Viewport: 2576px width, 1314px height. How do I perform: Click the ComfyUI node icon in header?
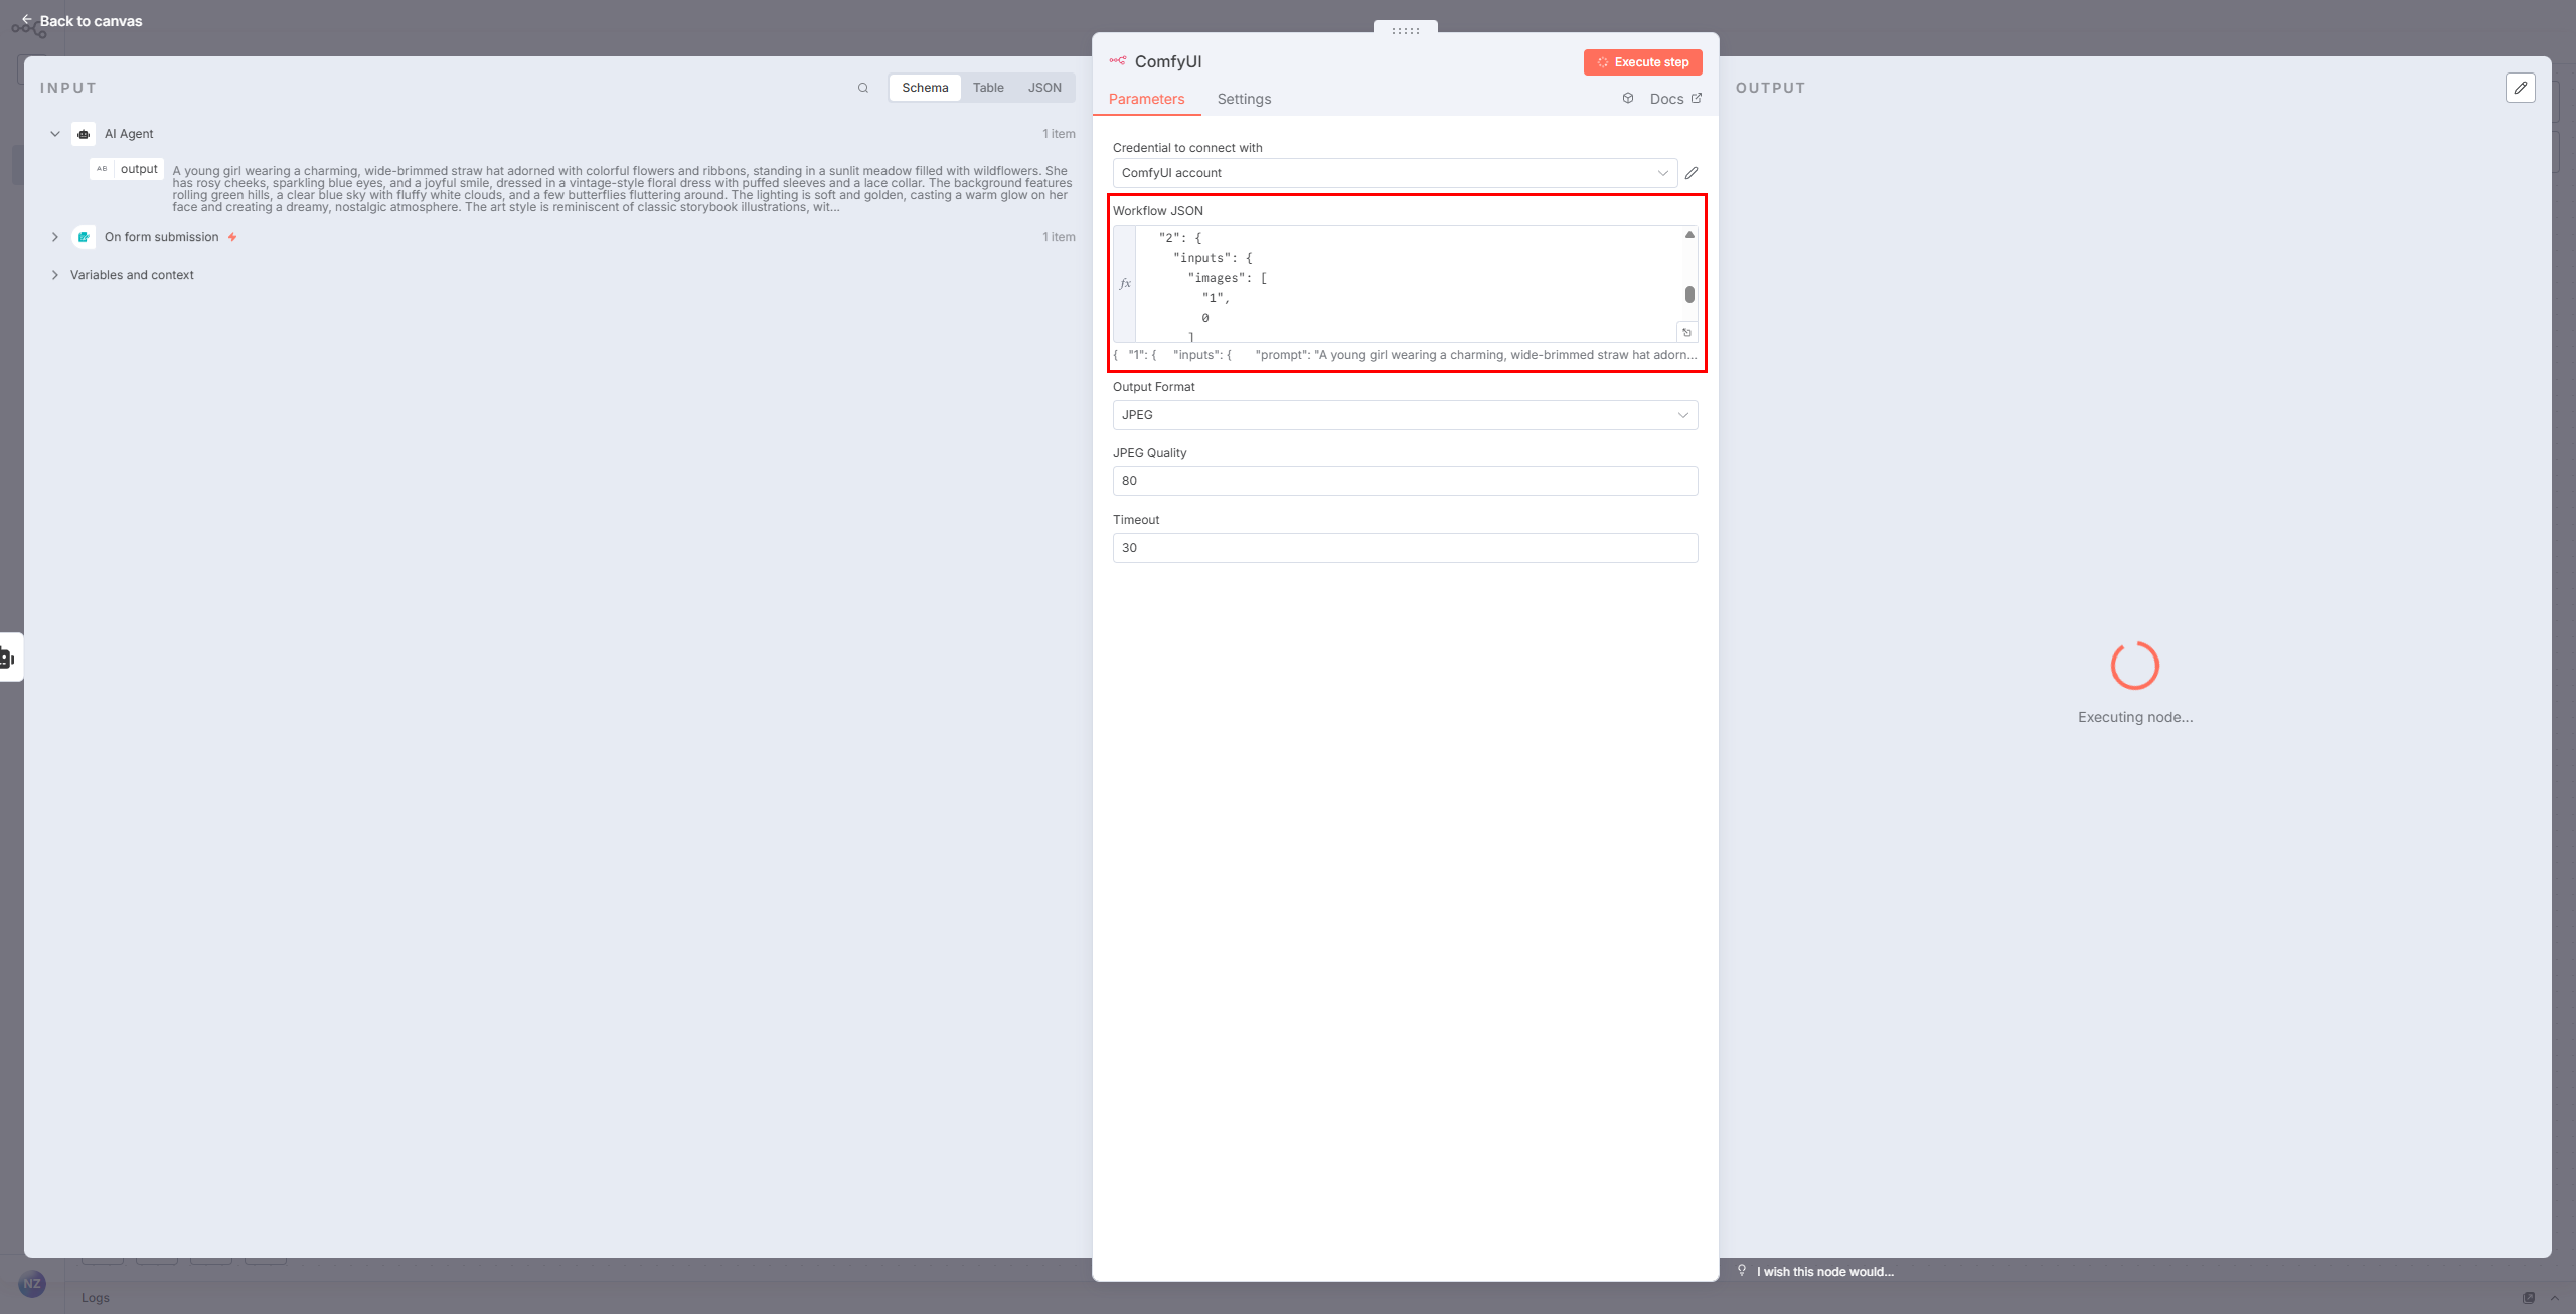pos(1117,61)
